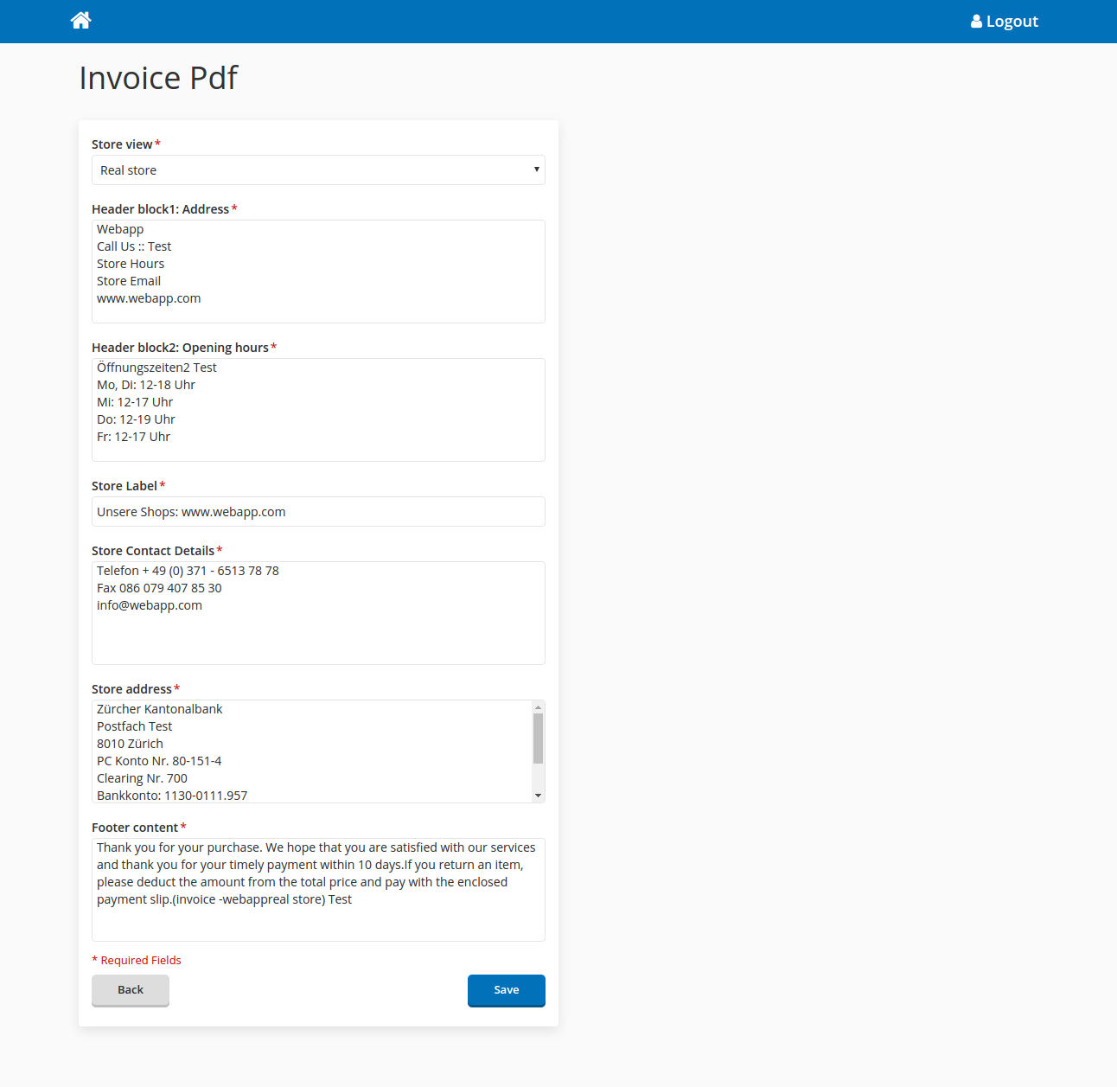Click the Store view field label
1117x1087 pixels.
(122, 144)
